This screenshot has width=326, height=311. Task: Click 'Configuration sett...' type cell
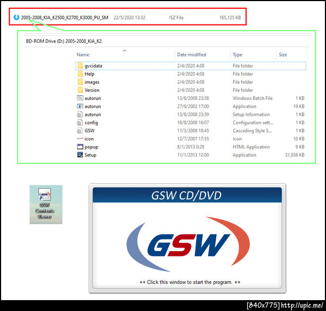(253, 122)
